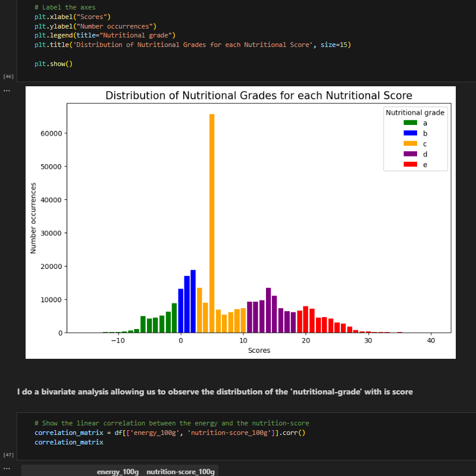Click the orange 'c' legend swatch
This screenshot has height=476, width=476.
click(x=410, y=143)
